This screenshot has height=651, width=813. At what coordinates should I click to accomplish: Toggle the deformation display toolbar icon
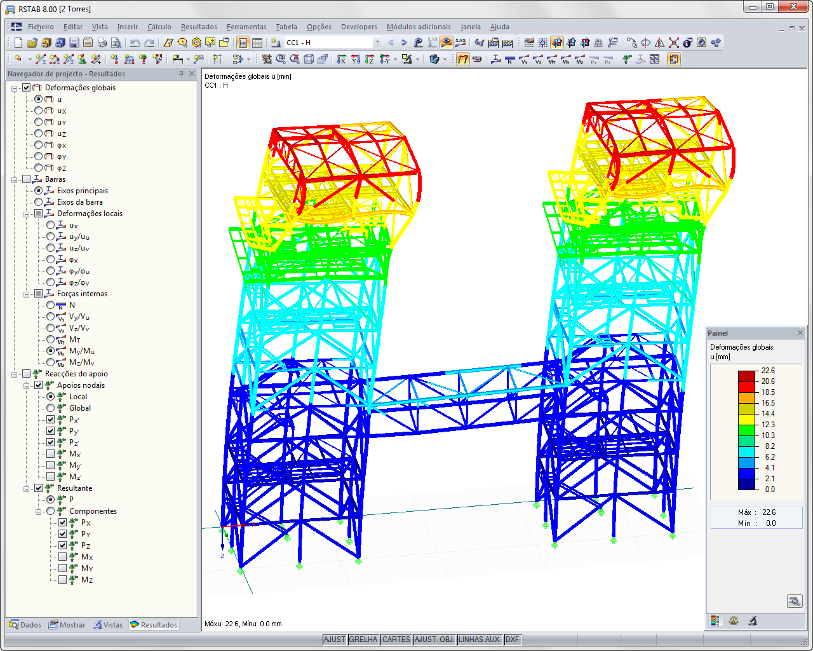[x=463, y=59]
